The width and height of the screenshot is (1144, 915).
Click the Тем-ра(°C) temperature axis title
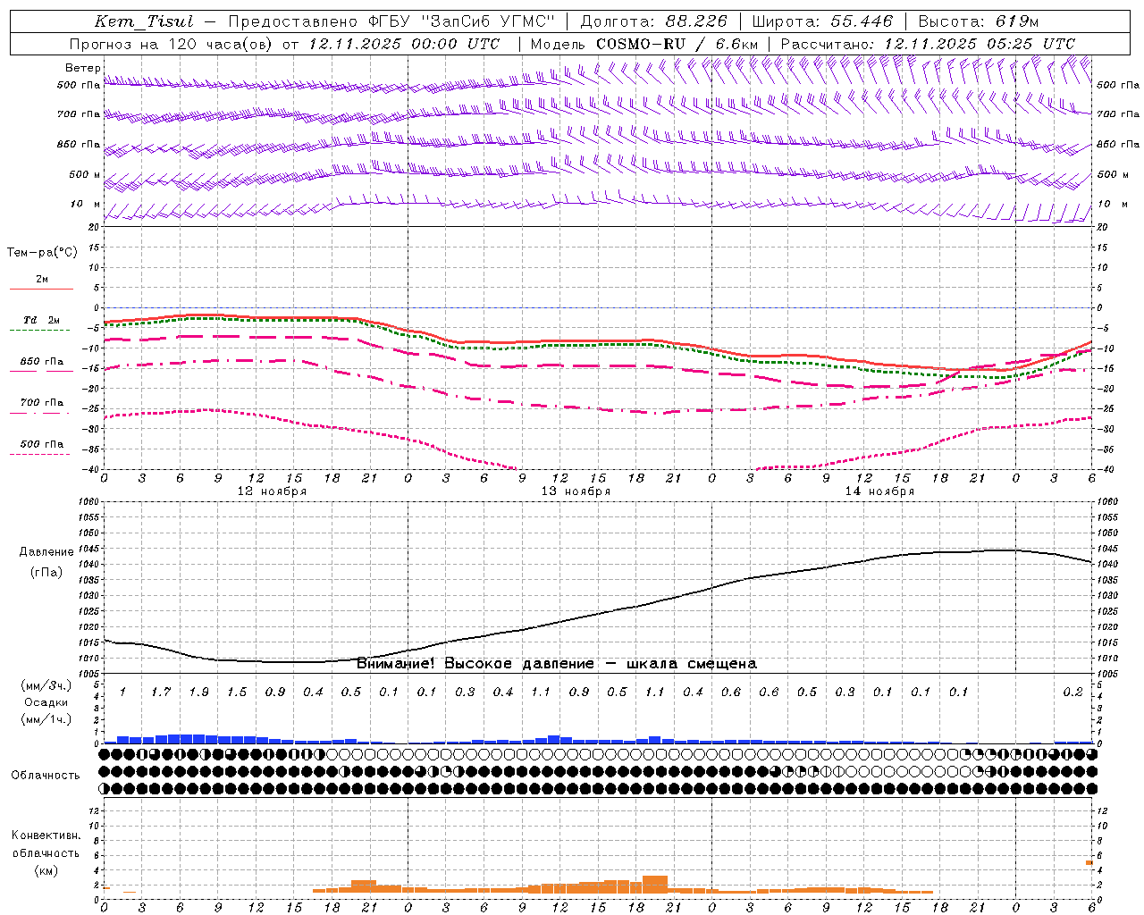tap(42, 253)
